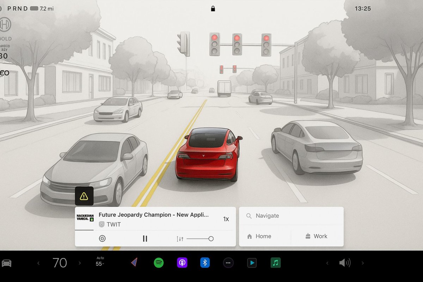Open the navigation arrow app
Screen dimensions: 423x282
tap(134, 263)
